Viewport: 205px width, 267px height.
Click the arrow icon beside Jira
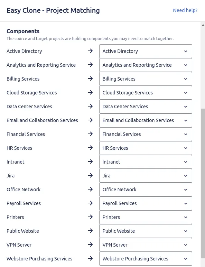(x=90, y=175)
